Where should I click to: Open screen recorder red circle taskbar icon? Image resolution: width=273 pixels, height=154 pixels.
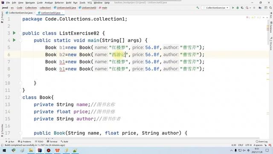coord(49,150)
